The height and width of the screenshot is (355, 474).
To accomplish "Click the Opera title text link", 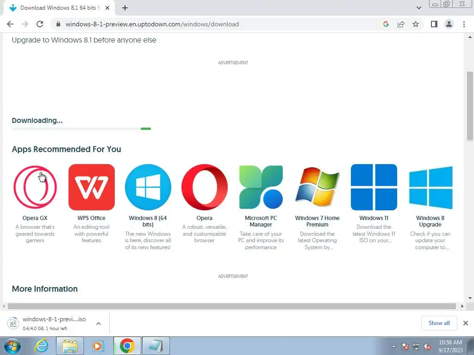I will pos(204,218).
